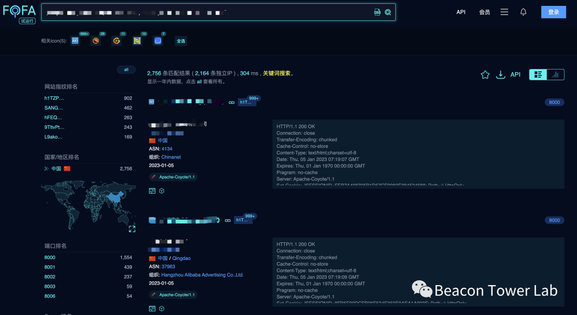Select the orange G related icon filter

[x=116, y=41]
